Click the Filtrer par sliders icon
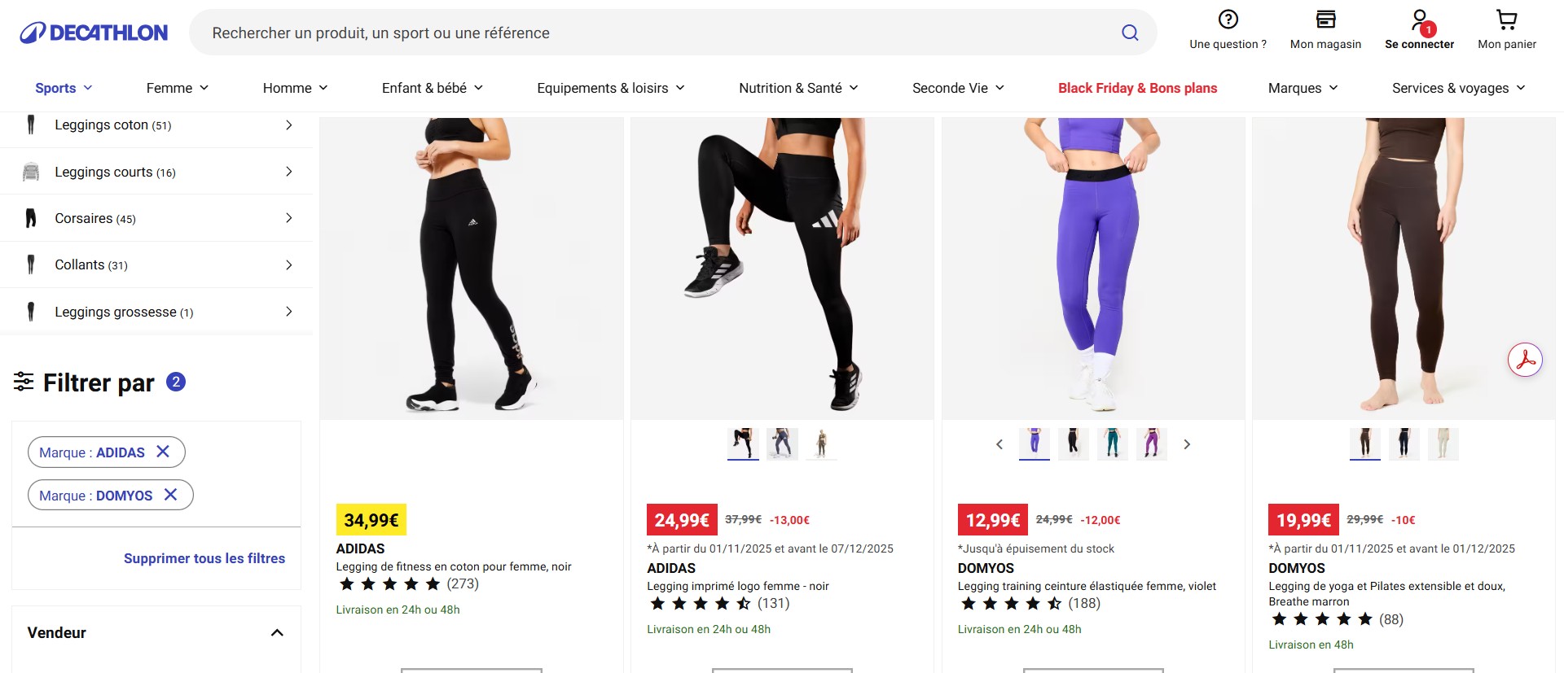Image resolution: width=1564 pixels, height=673 pixels. tap(24, 382)
